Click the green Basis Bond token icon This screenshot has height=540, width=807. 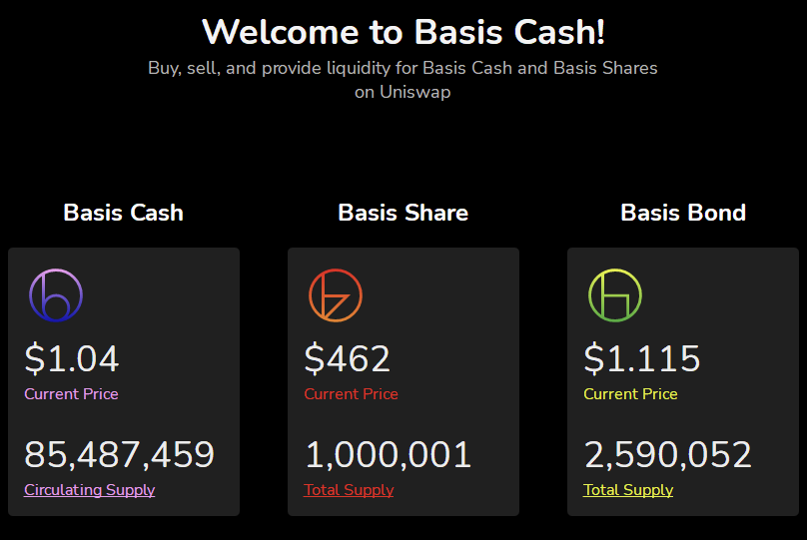615,295
